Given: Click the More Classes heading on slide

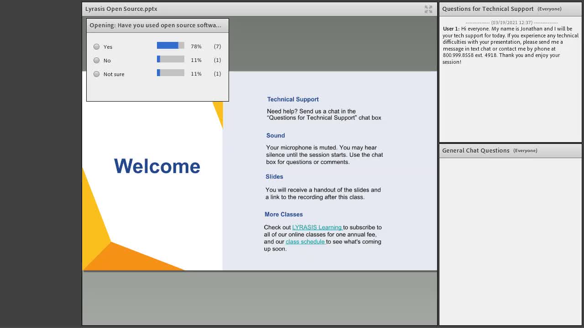Looking at the screenshot, I should tap(284, 214).
